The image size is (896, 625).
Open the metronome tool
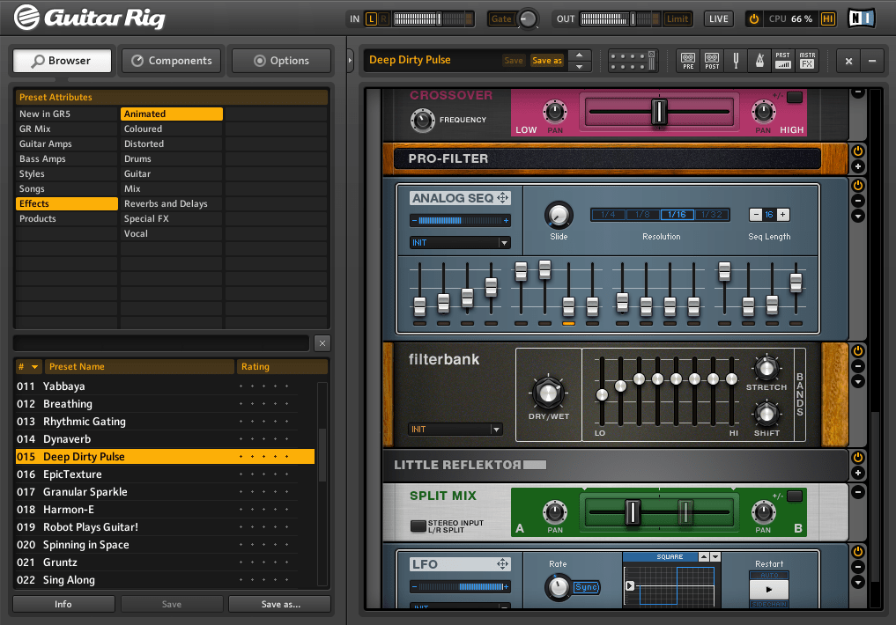[759, 60]
